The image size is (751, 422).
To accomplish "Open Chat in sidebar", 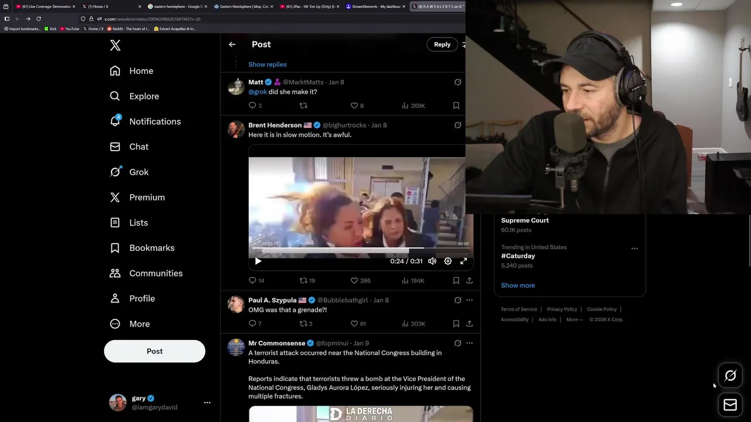I will [x=129, y=147].
